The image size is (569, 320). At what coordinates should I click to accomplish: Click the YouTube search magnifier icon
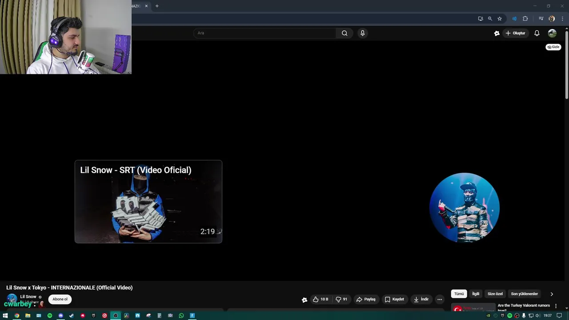point(345,33)
